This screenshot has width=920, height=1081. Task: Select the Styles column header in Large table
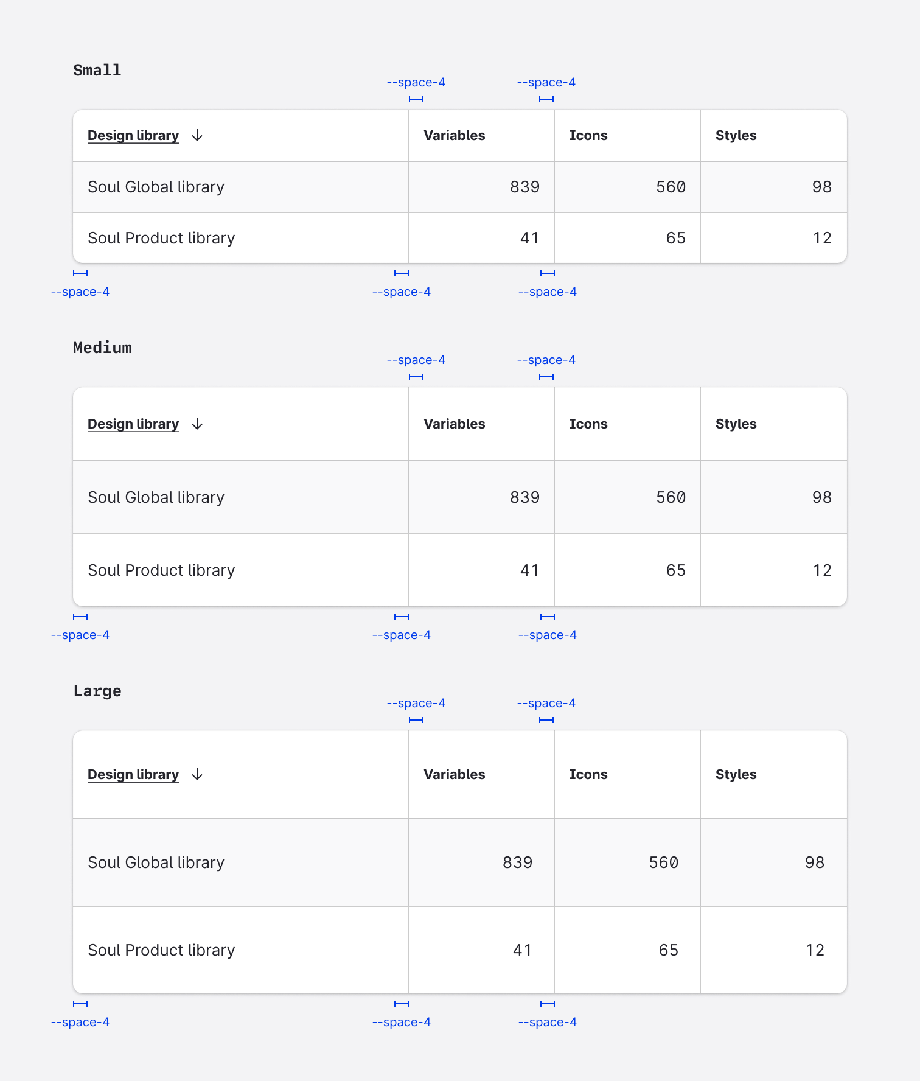(x=736, y=775)
